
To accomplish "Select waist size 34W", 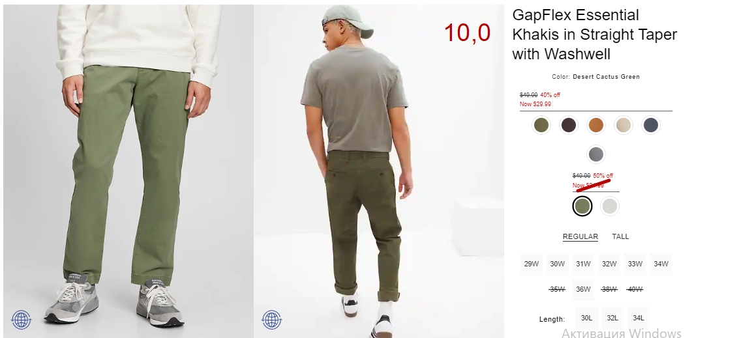I will pos(661,264).
